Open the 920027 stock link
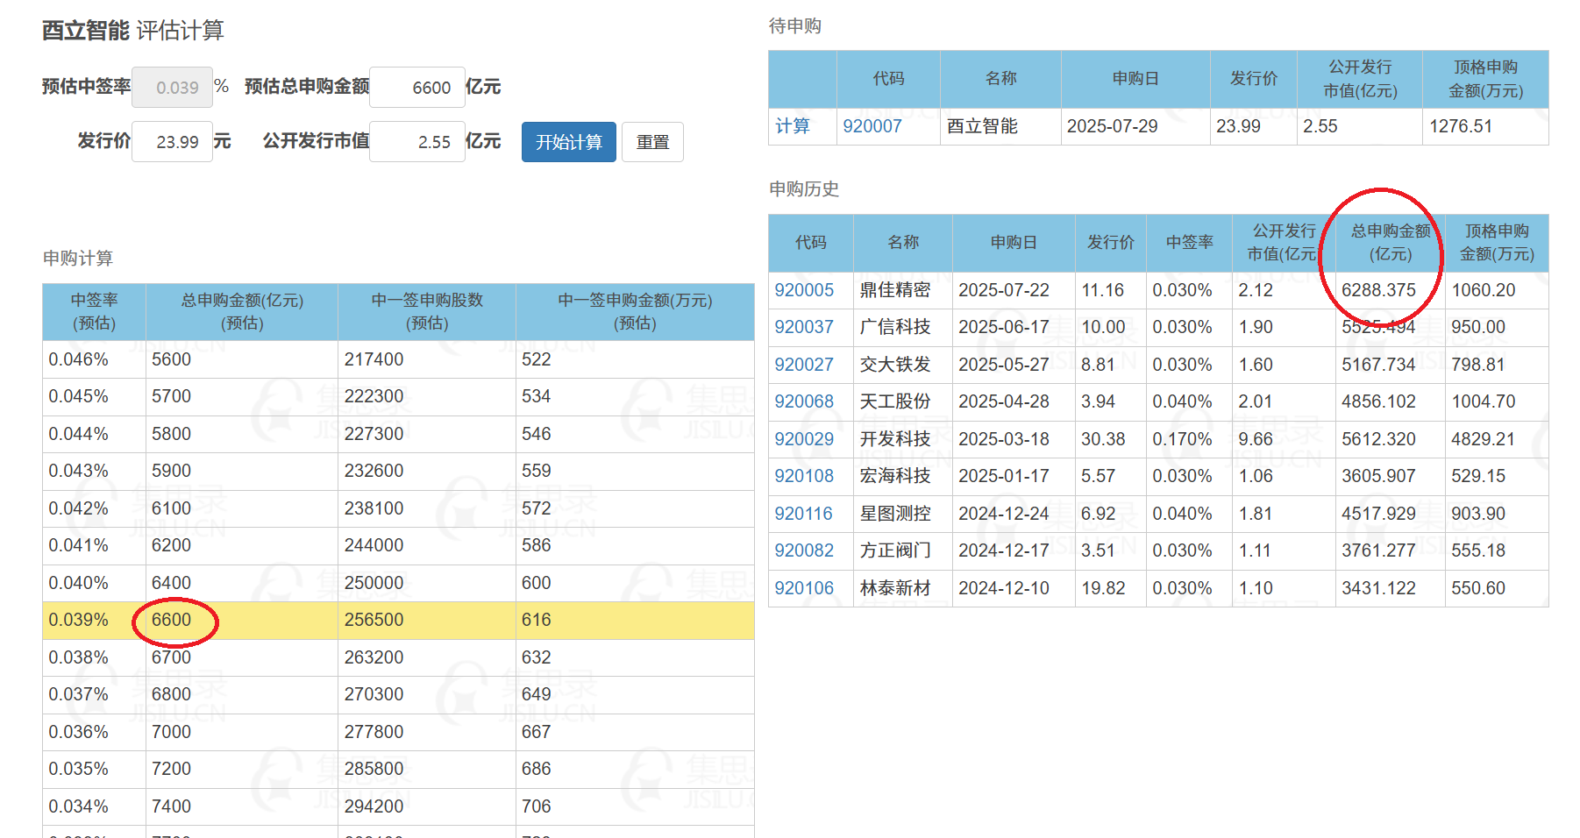This screenshot has height=838, width=1580. (804, 365)
